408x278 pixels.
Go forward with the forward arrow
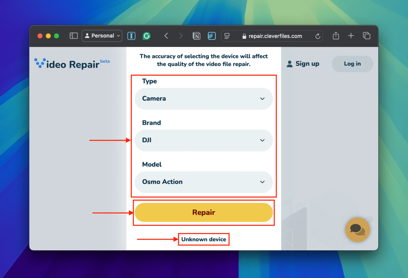coord(181,36)
